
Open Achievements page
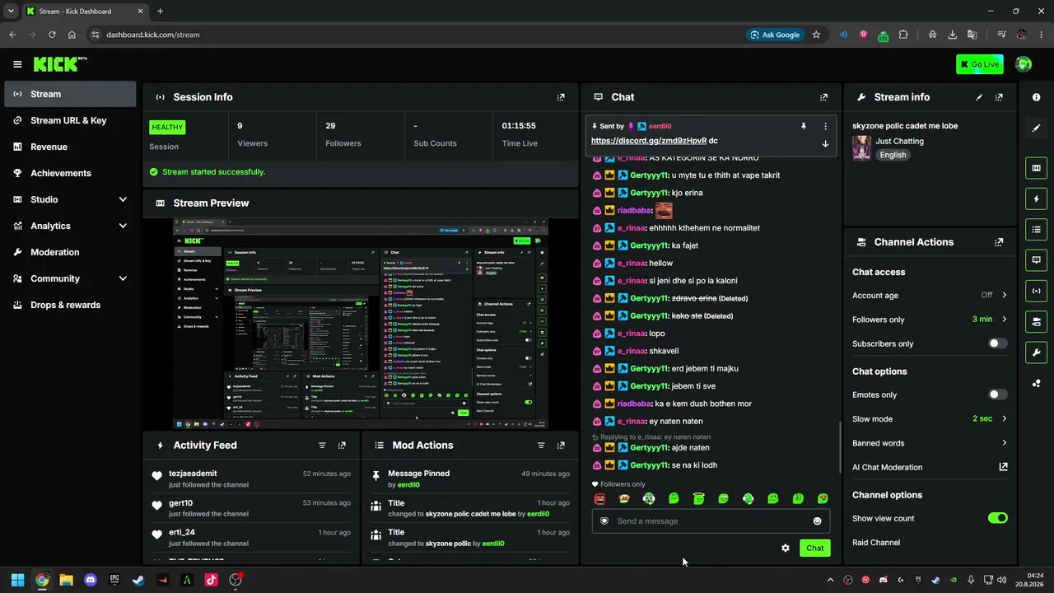pyautogui.click(x=70, y=173)
